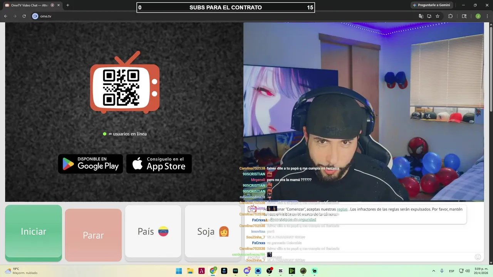Open the App Store download badge

[x=159, y=164]
